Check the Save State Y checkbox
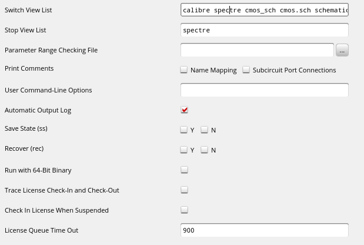Viewport: 364px width, 245px height. click(184, 130)
